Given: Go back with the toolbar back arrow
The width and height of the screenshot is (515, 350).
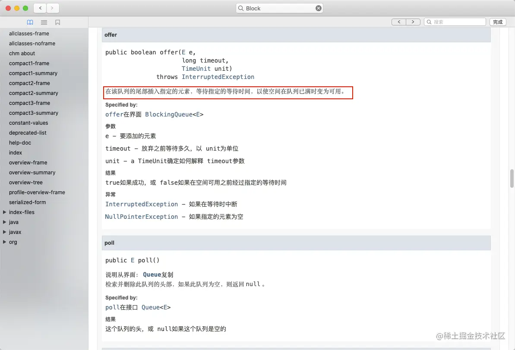Looking at the screenshot, I should click(x=40, y=8).
